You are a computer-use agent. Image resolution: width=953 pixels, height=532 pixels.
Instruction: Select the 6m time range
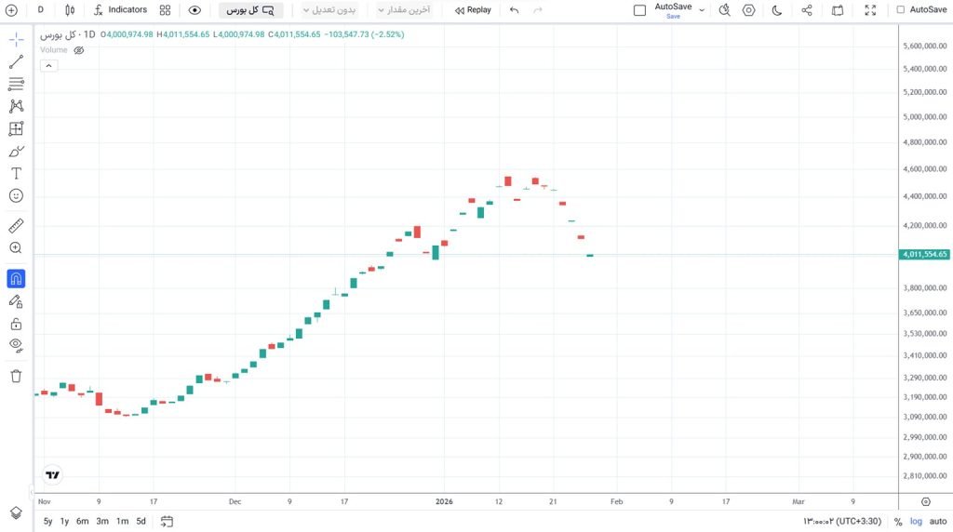coord(83,521)
